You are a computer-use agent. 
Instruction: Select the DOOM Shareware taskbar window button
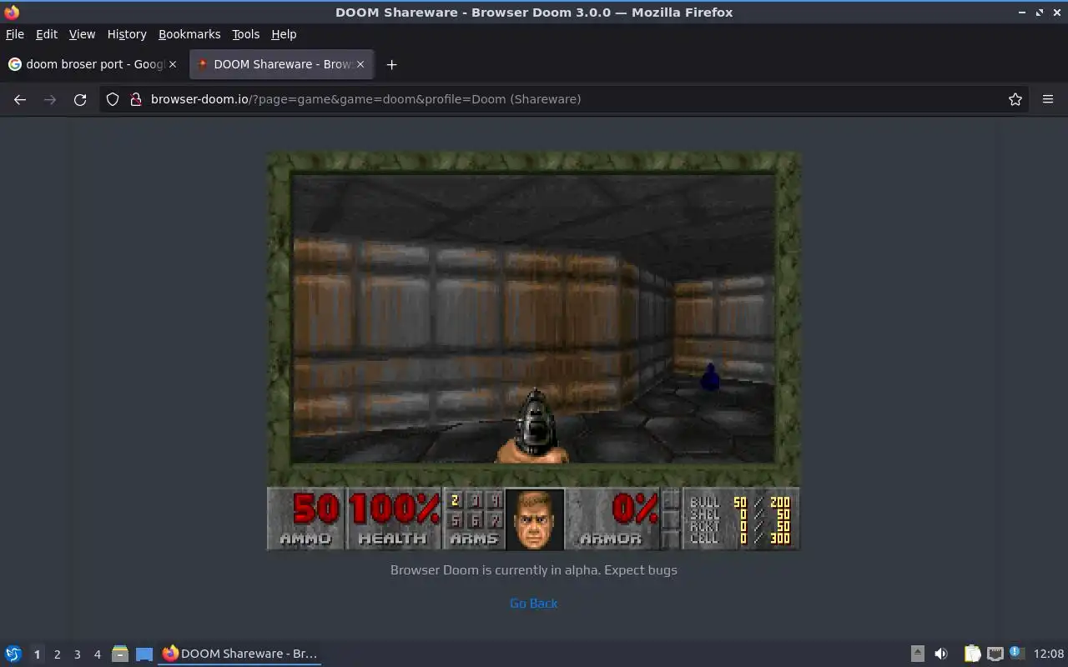coord(240,654)
